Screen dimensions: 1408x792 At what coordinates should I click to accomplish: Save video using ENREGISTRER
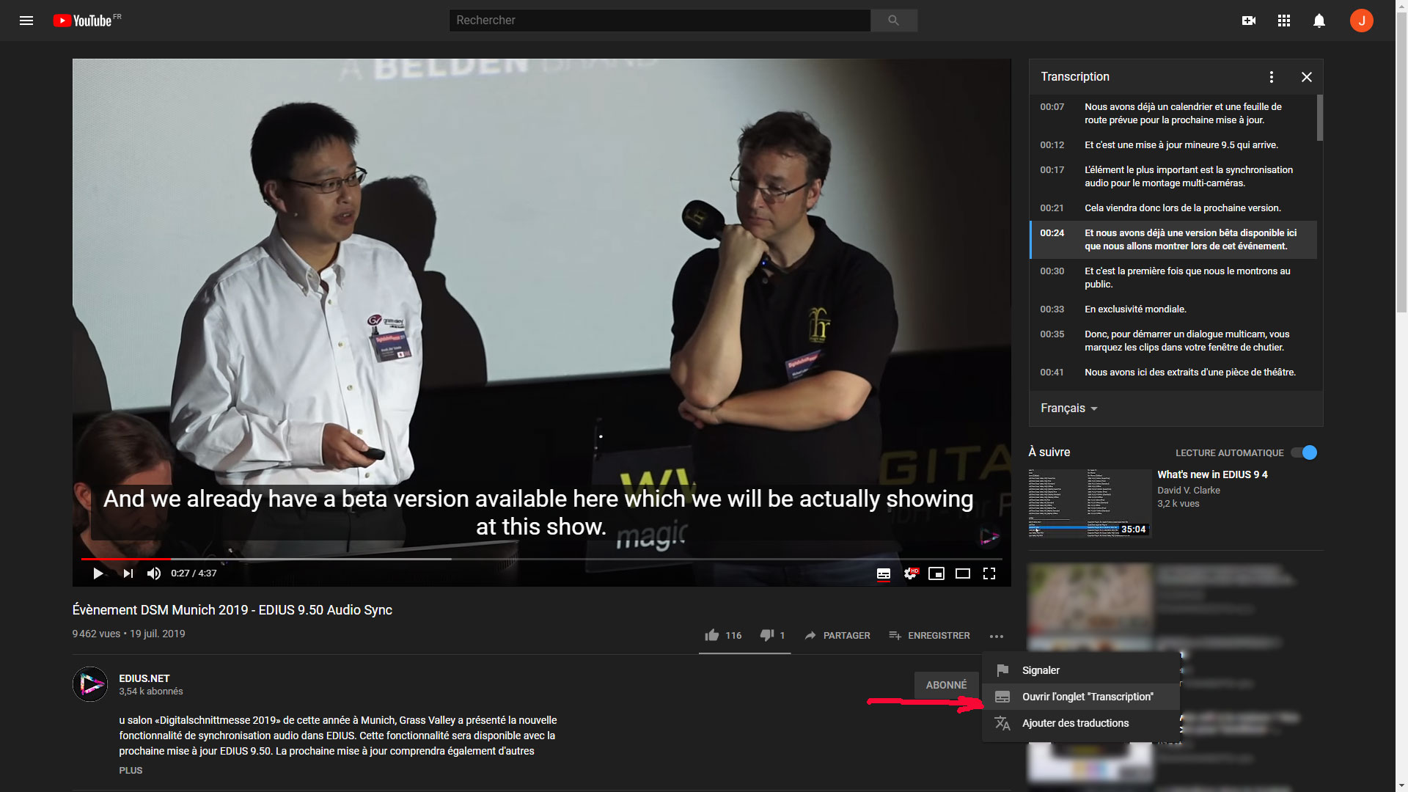[929, 635]
